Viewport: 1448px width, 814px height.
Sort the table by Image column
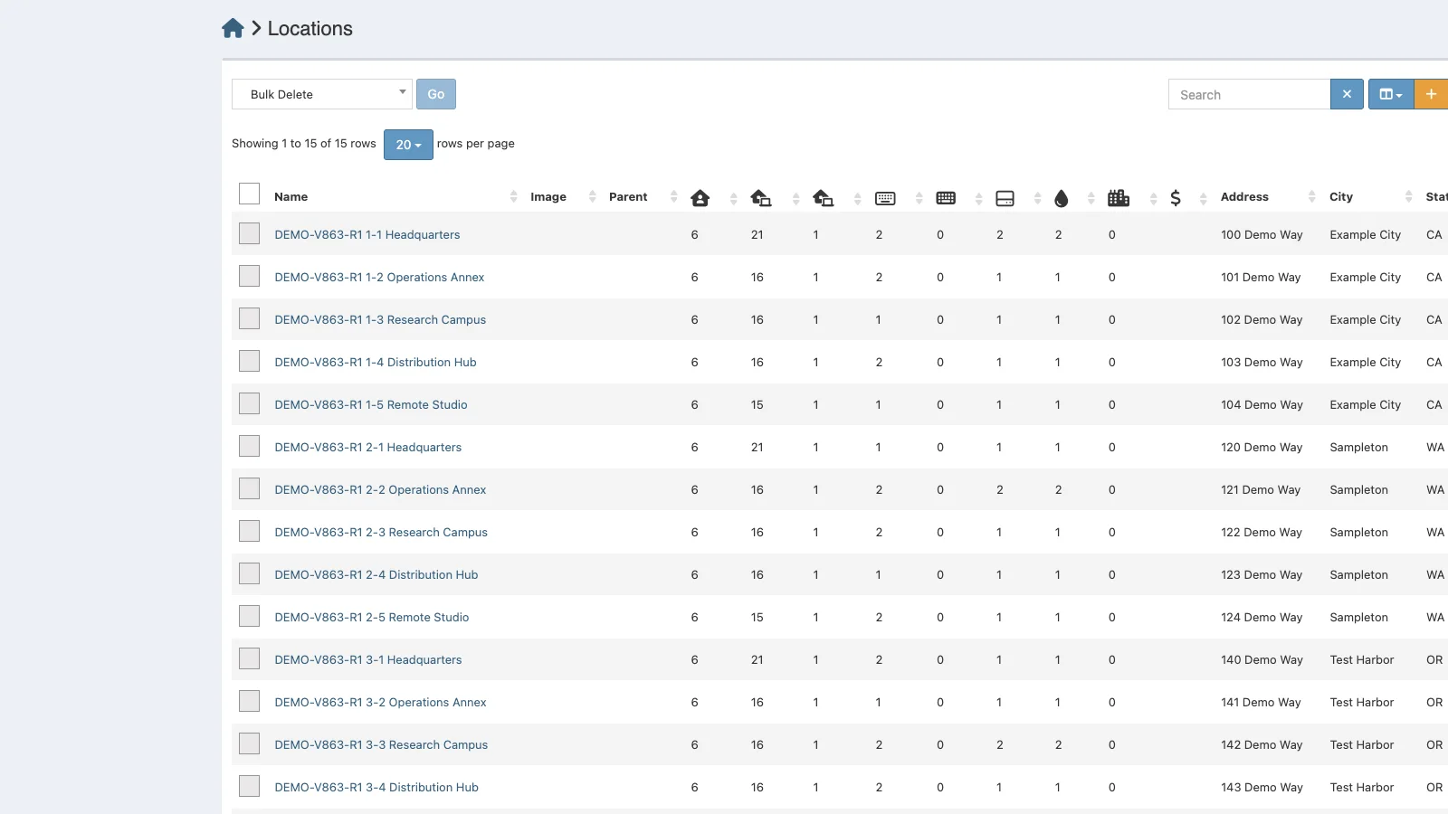548,197
